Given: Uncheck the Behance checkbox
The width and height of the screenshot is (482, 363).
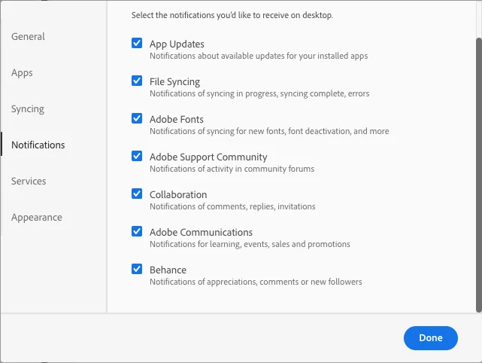Looking at the screenshot, I should (x=137, y=269).
